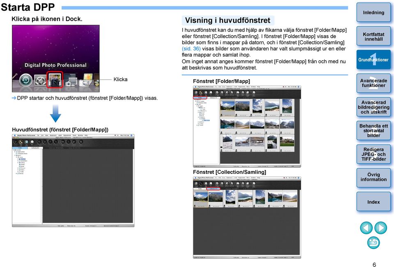
Task: Go to Övrig information section
Action: coord(373,177)
